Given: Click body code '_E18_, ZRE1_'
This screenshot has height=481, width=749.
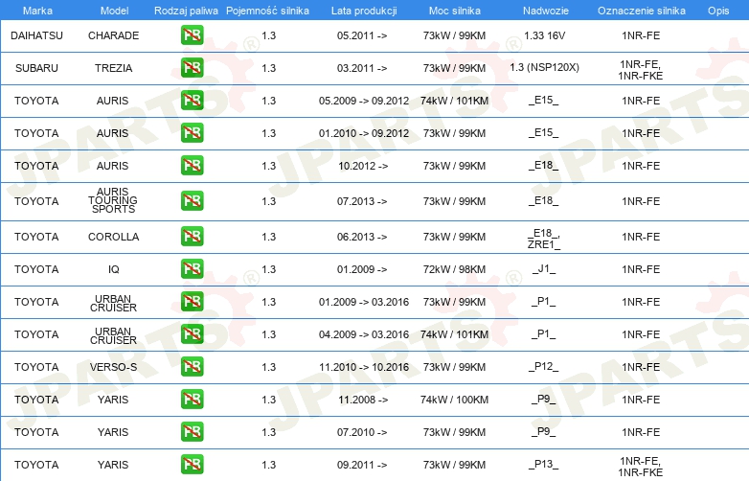Looking at the screenshot, I should pyautogui.click(x=544, y=239).
